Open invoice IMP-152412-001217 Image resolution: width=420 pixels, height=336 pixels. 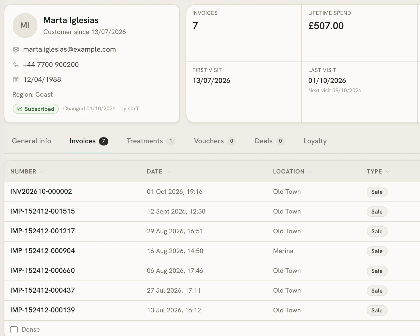(43, 231)
